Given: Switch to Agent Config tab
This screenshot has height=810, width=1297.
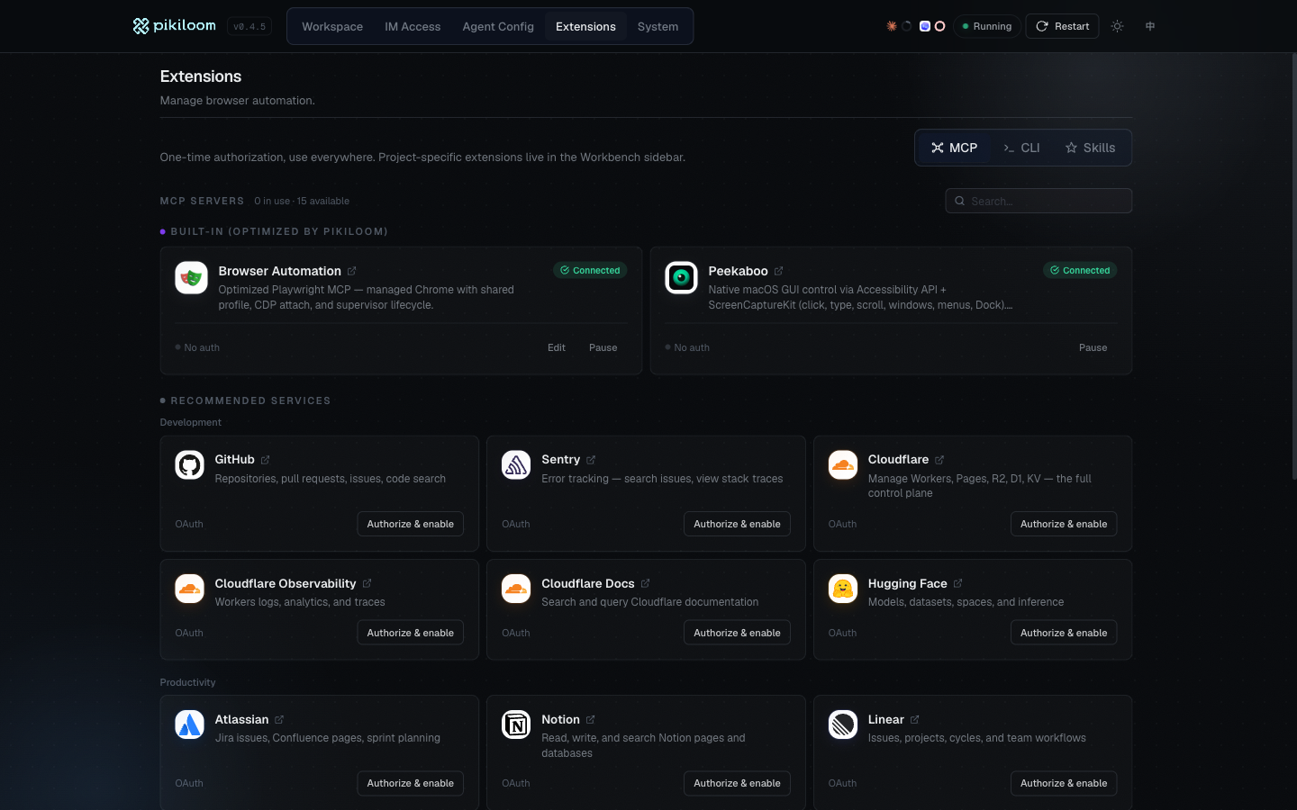Looking at the screenshot, I should point(498,26).
